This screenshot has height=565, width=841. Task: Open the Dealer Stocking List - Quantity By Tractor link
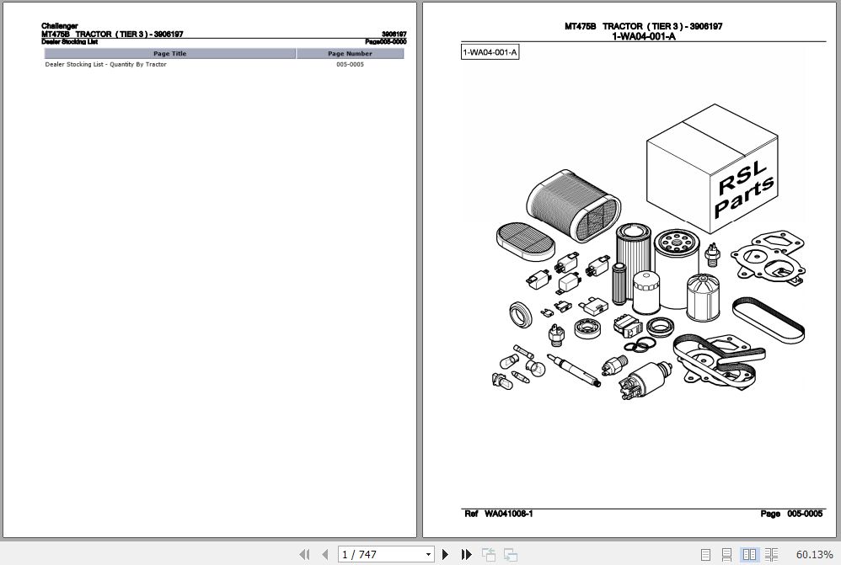point(105,64)
